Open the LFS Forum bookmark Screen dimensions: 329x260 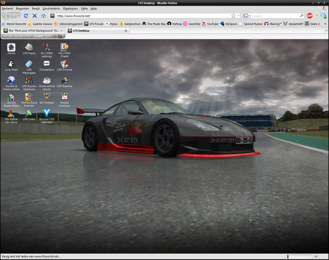pyautogui.click(x=94, y=24)
